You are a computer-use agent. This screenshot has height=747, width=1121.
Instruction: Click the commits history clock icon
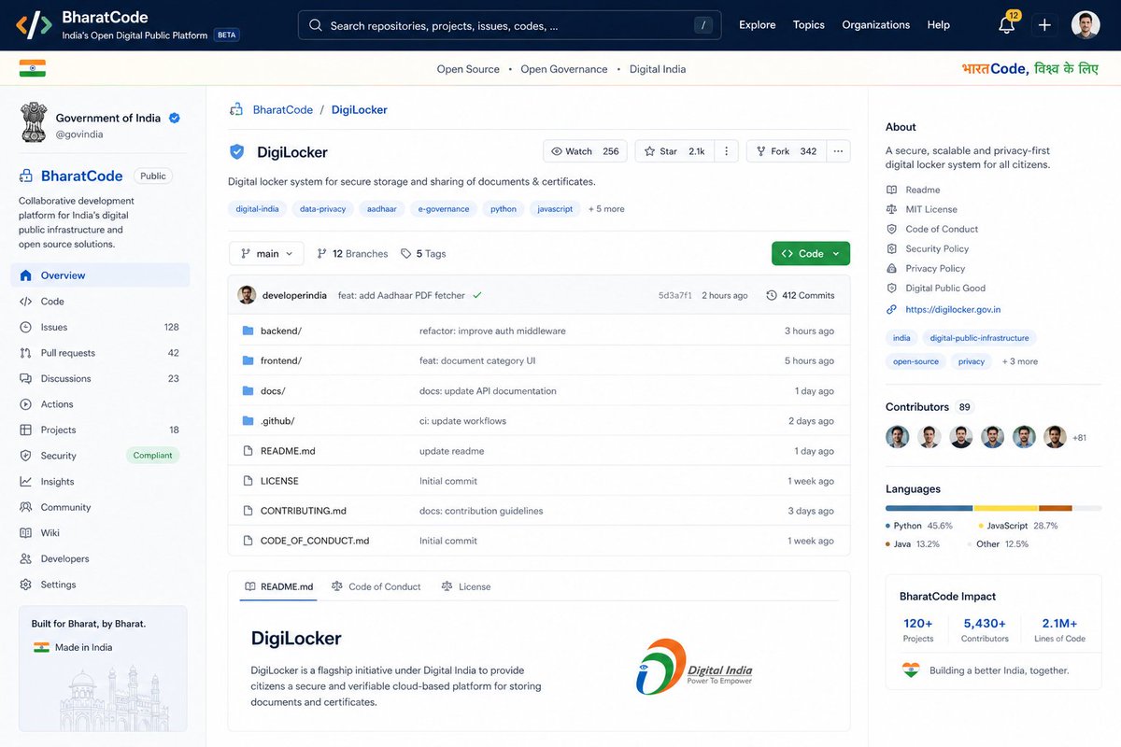coord(771,295)
